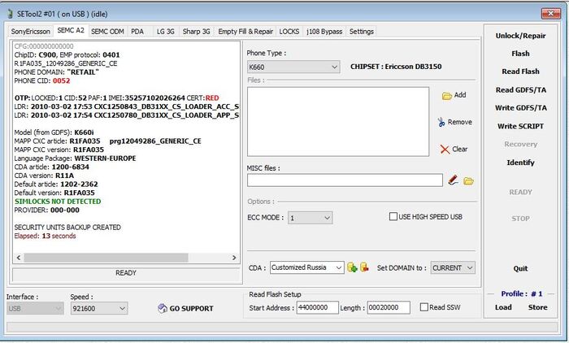Open the Interface USB dropdown
569x343 pixels.
35,309
